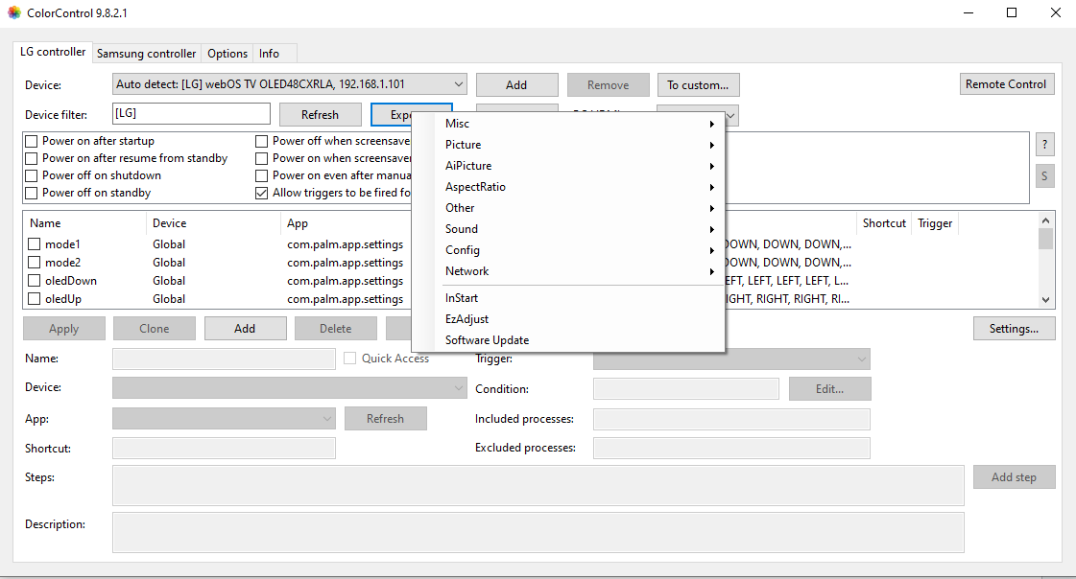
Task: Click the question mark help button
Action: tap(1044, 145)
